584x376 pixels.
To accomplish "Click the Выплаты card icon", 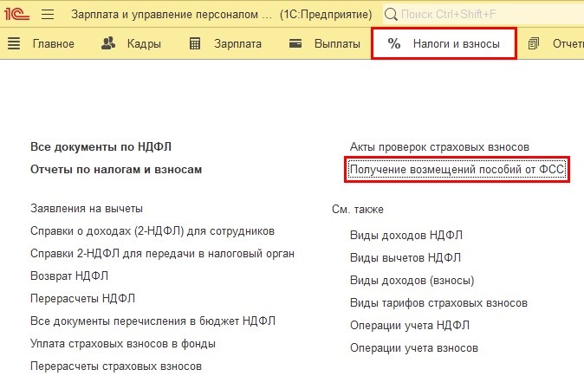I will point(295,43).
